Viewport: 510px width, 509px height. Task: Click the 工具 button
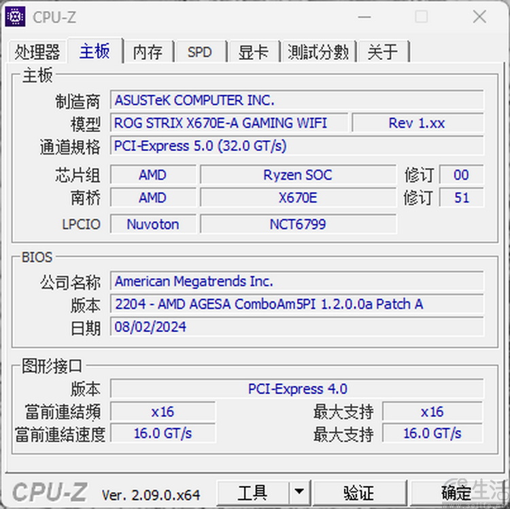tap(252, 493)
